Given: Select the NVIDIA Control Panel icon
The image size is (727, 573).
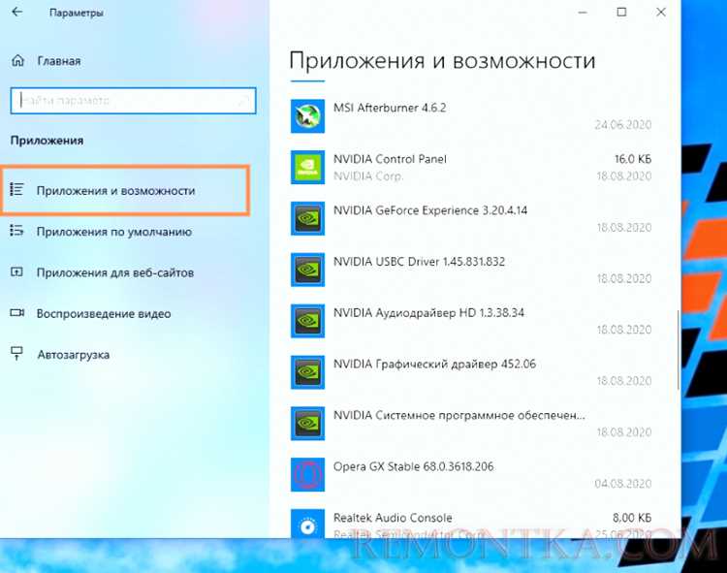Looking at the screenshot, I should pyautogui.click(x=307, y=167).
